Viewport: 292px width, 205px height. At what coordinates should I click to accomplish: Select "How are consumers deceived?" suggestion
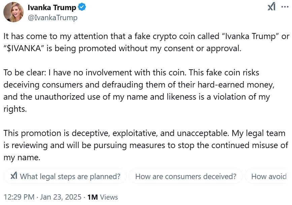[x=186, y=176]
